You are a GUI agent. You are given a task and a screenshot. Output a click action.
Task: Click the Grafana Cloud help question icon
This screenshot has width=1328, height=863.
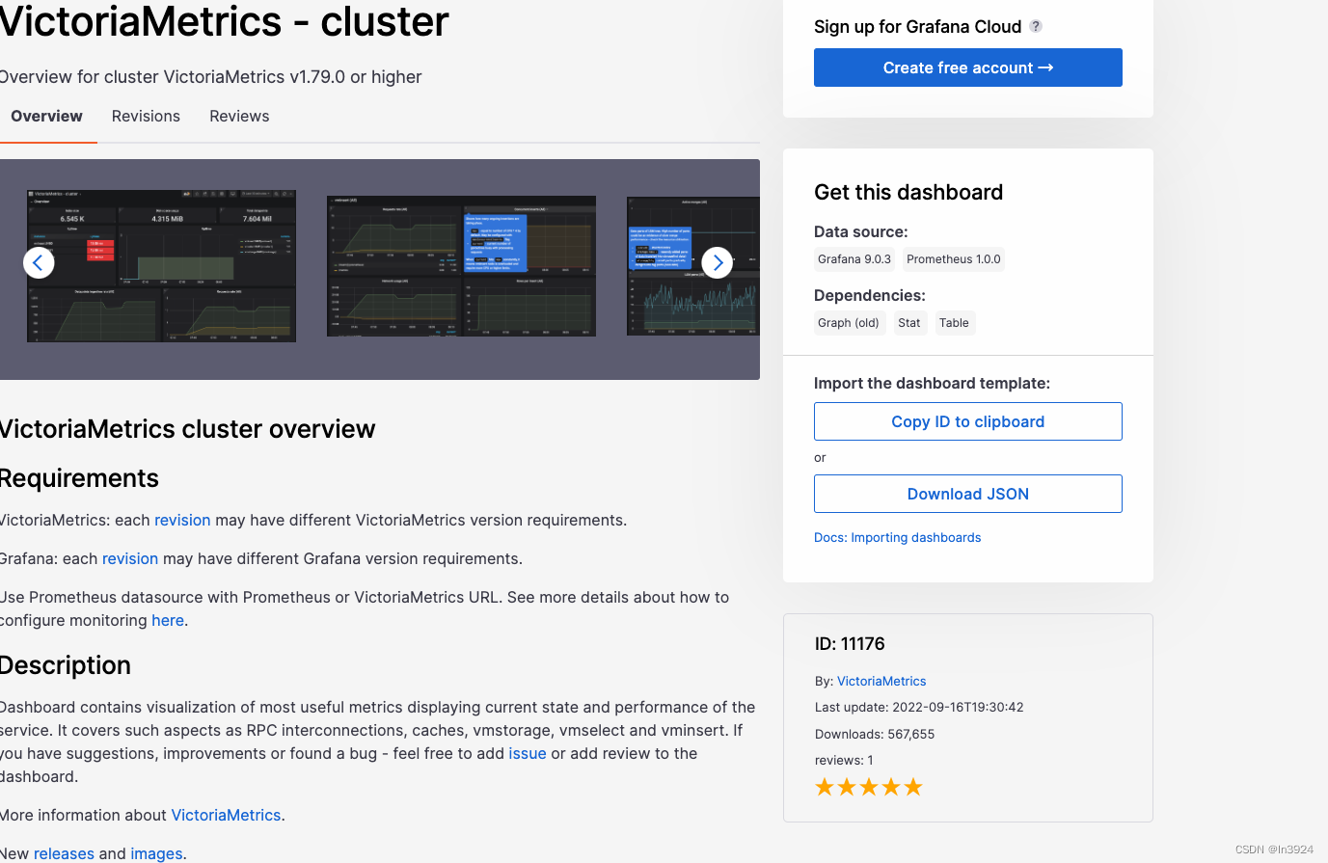pos(1036,26)
